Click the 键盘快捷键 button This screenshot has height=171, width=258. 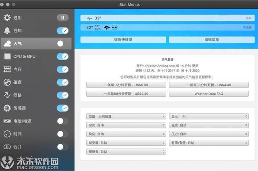pos(123,40)
